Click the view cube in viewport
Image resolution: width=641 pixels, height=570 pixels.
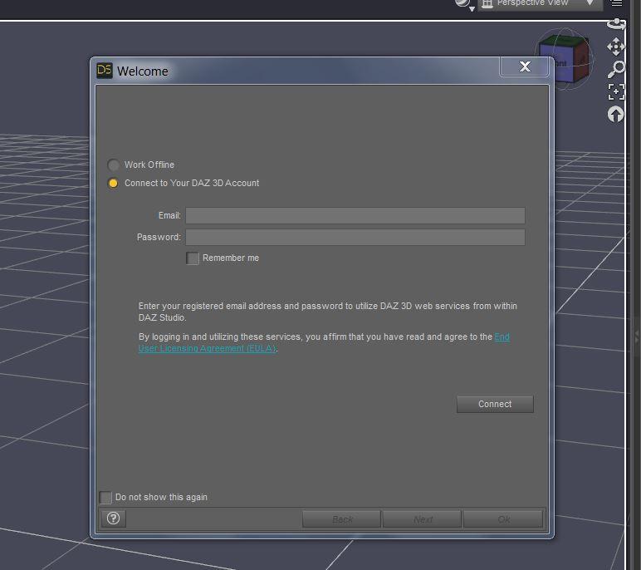click(564, 58)
